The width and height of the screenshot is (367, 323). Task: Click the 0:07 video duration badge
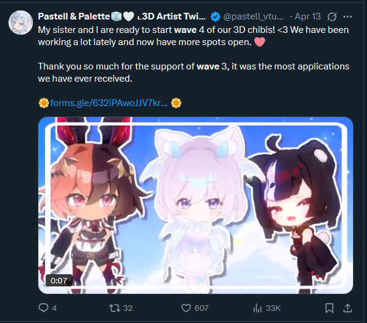(59, 280)
